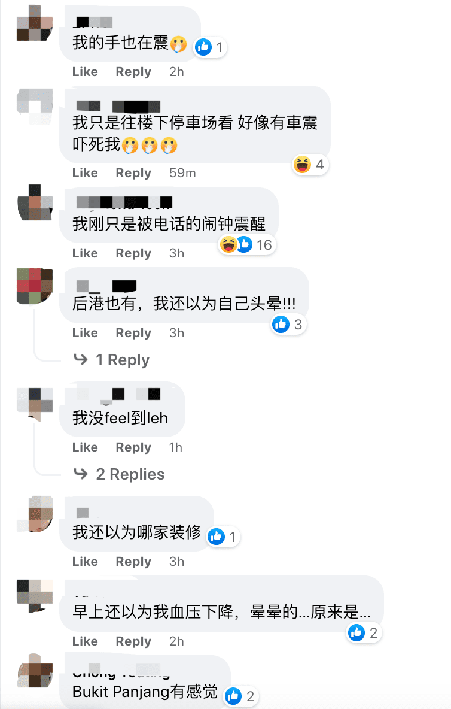451x709 pixels.
Task: Click the thumbs-up reaction on 后港也有 comment
Action: click(281, 324)
